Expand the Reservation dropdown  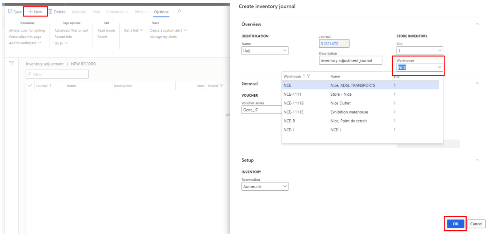tap(285, 187)
